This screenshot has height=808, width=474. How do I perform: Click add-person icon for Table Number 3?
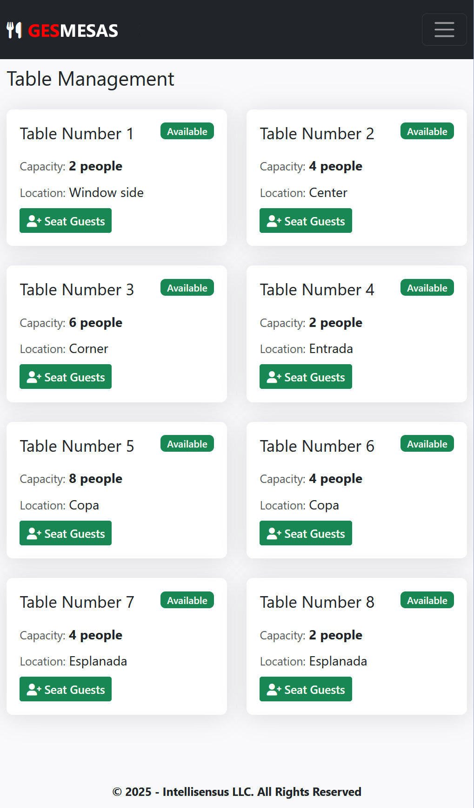coord(34,377)
